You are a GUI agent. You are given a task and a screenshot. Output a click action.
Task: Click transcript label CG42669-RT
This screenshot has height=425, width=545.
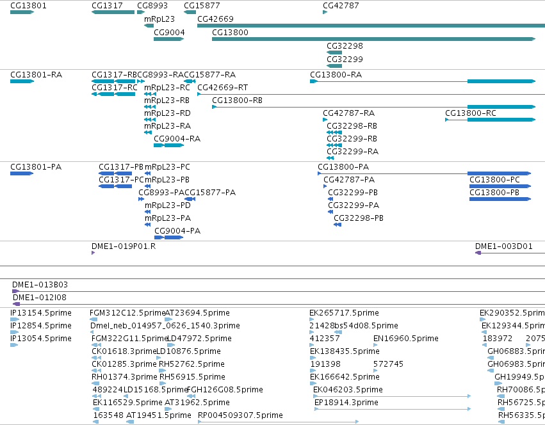pyautogui.click(x=222, y=88)
